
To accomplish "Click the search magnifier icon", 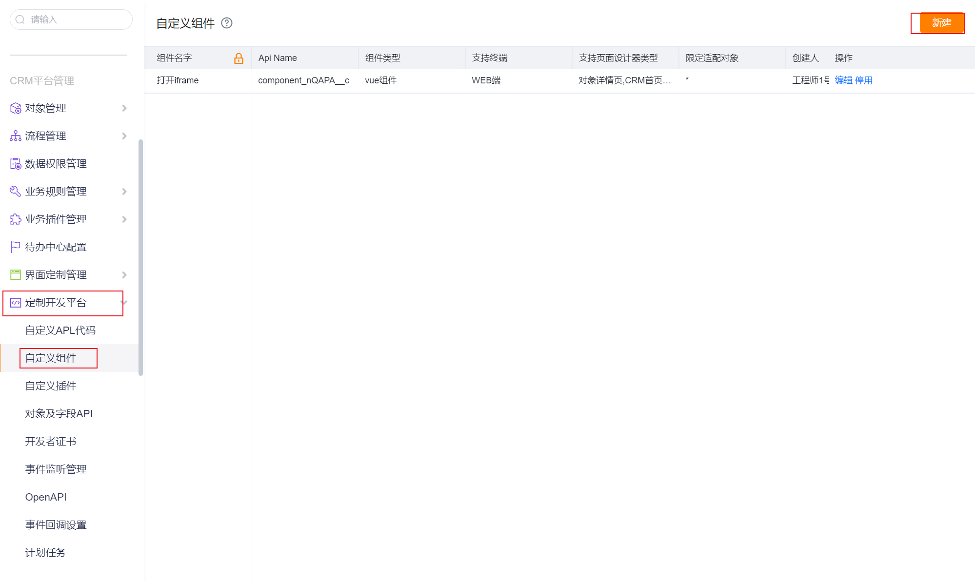I will 20,19.
